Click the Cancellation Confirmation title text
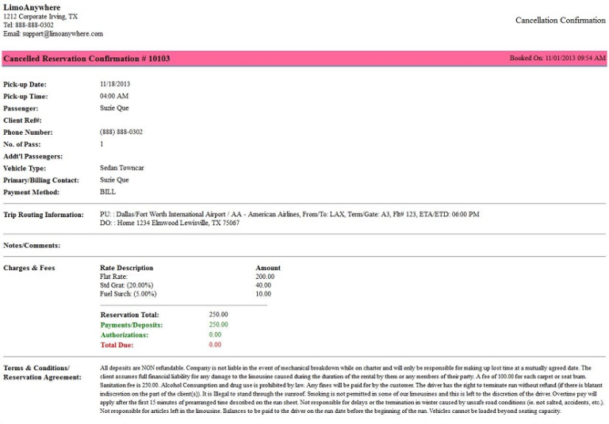Screen dimensions: 609x424 560,20
